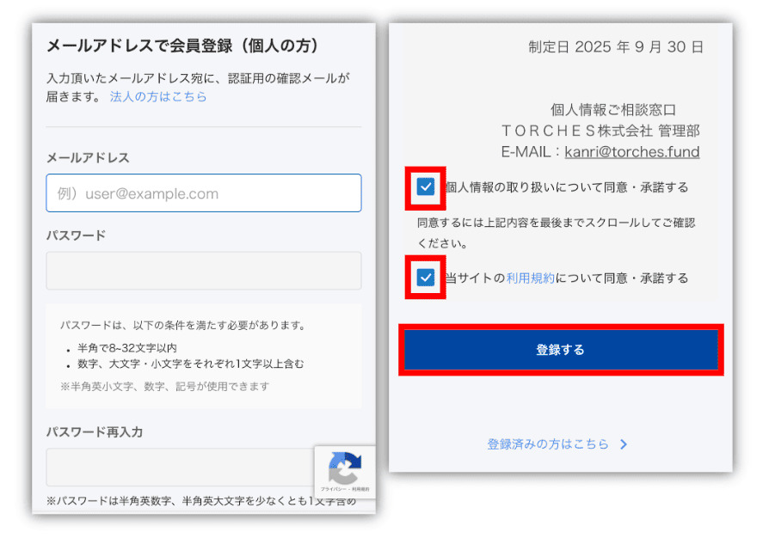This screenshot has width=769, height=538.
Task: Click the 制定日 2025 年 9 月 30 日 text
Action: point(615,46)
